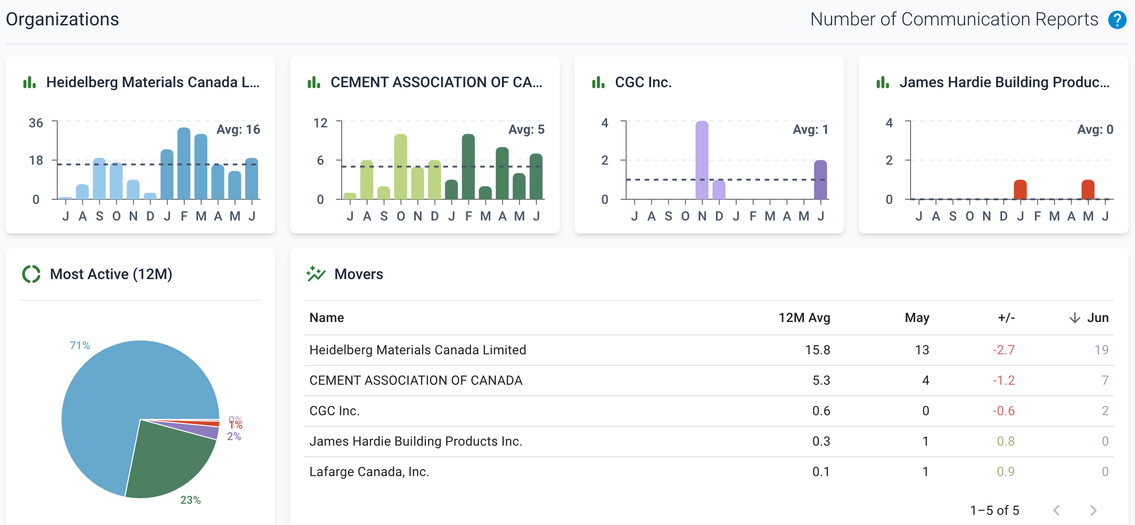The height and width of the screenshot is (525, 1135).
Task: Click the -2.7 change value
Action: tap(1004, 350)
